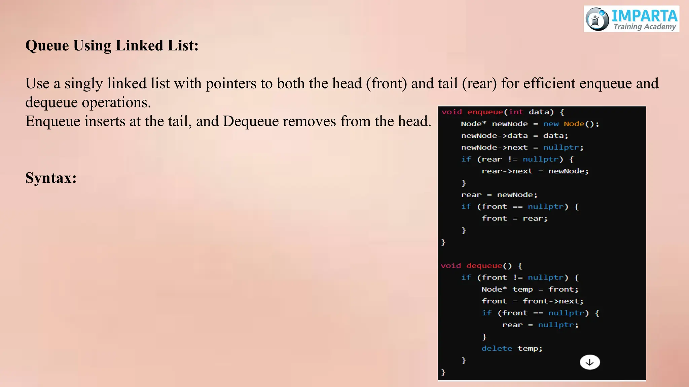Click 'newNode->next = nullptr;' code line
689x387 pixels.
[522, 147]
